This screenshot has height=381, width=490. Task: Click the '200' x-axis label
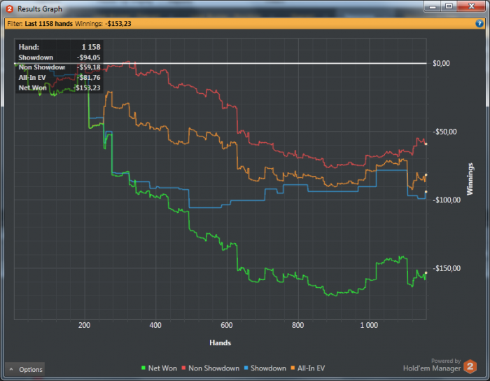(85, 326)
